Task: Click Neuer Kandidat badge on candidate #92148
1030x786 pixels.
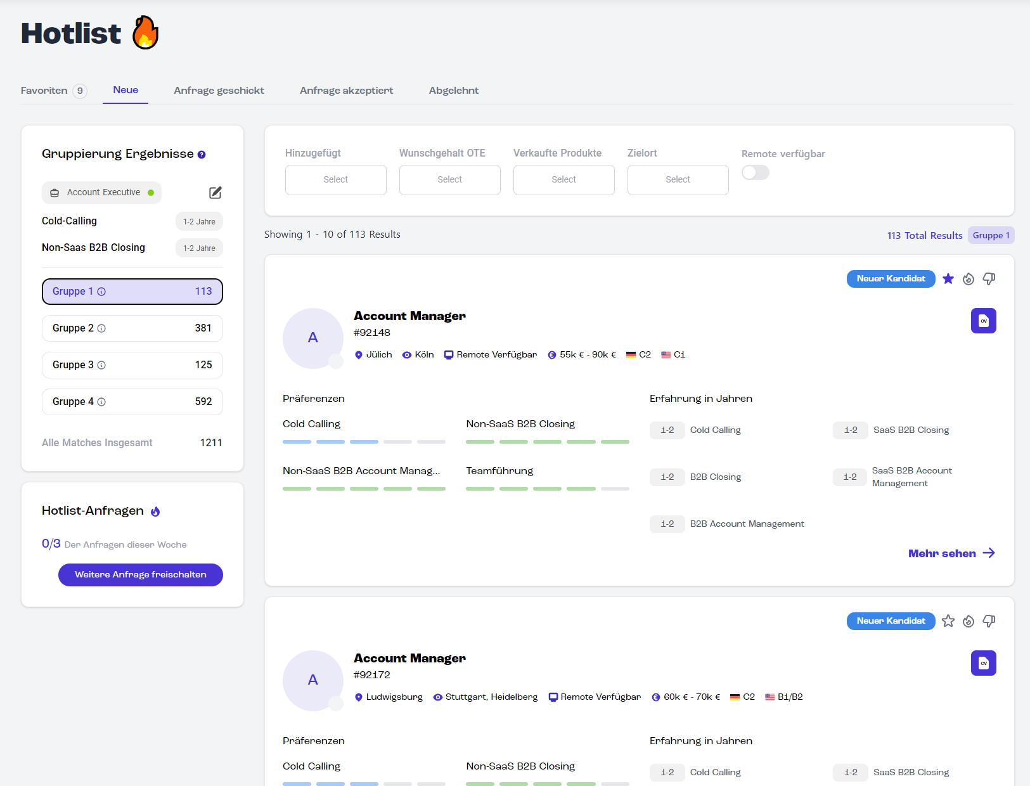Action: point(891,279)
